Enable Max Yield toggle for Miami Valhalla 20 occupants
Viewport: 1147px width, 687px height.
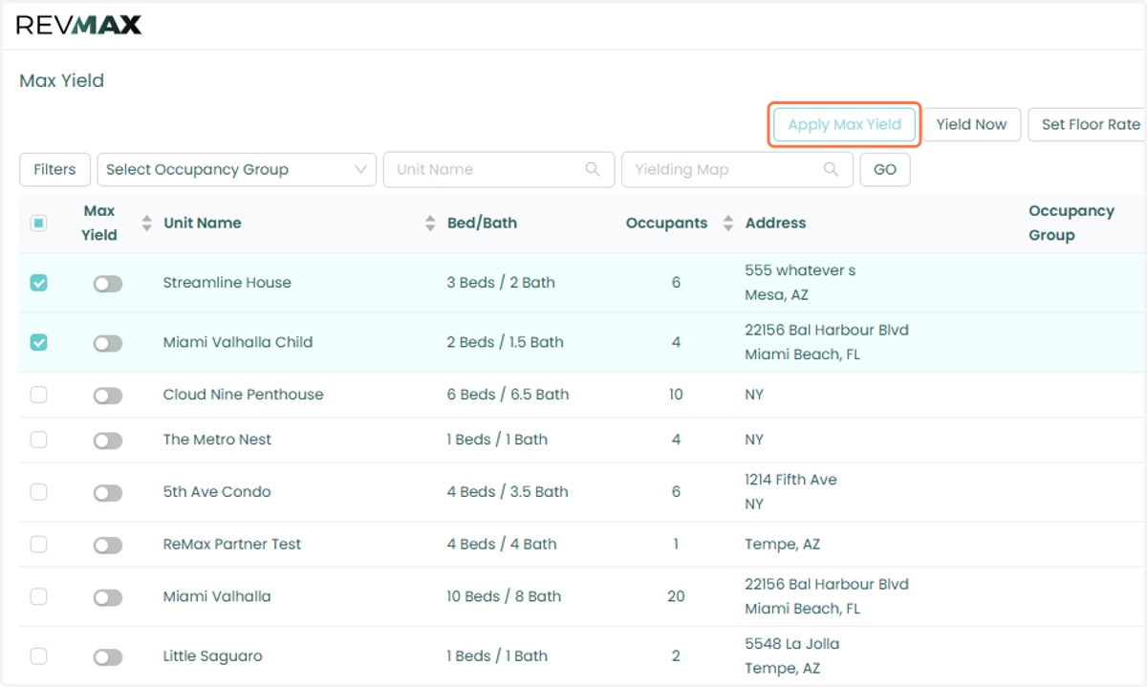pos(108,597)
